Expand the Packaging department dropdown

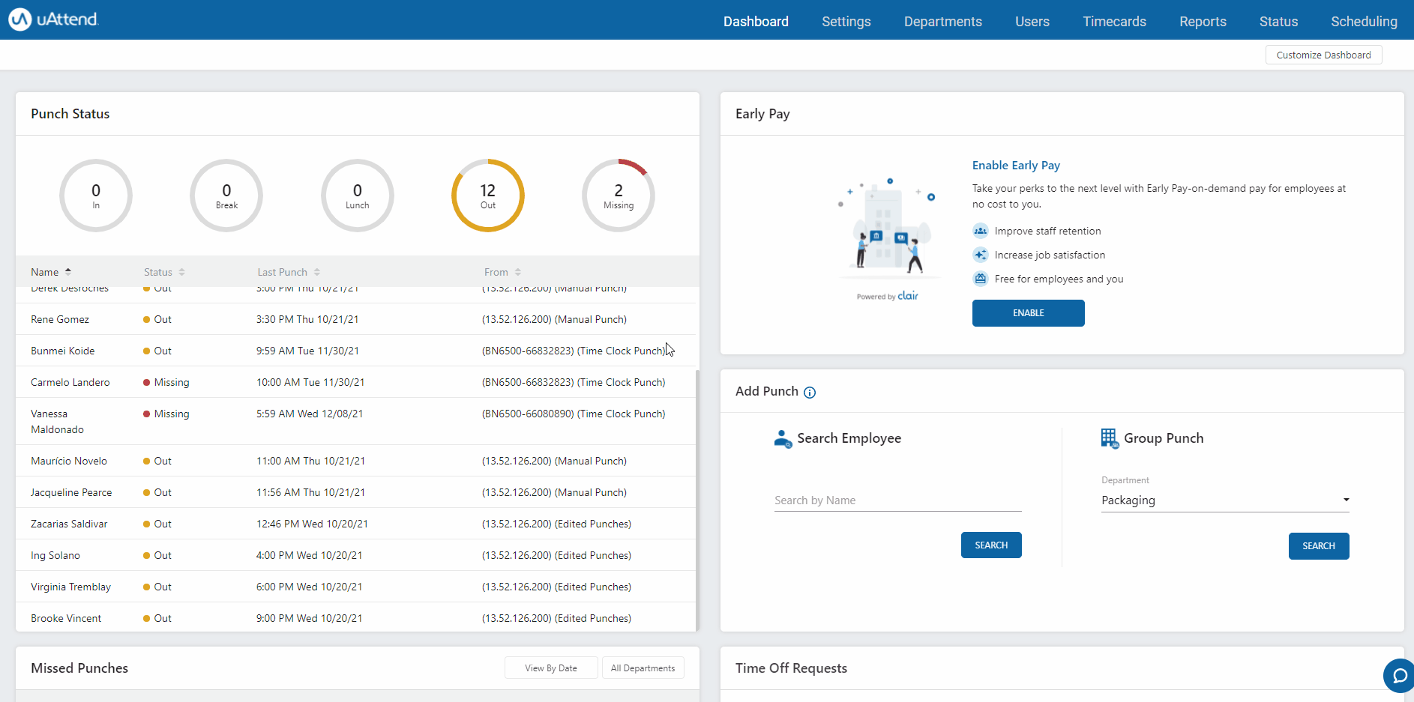(1225, 500)
